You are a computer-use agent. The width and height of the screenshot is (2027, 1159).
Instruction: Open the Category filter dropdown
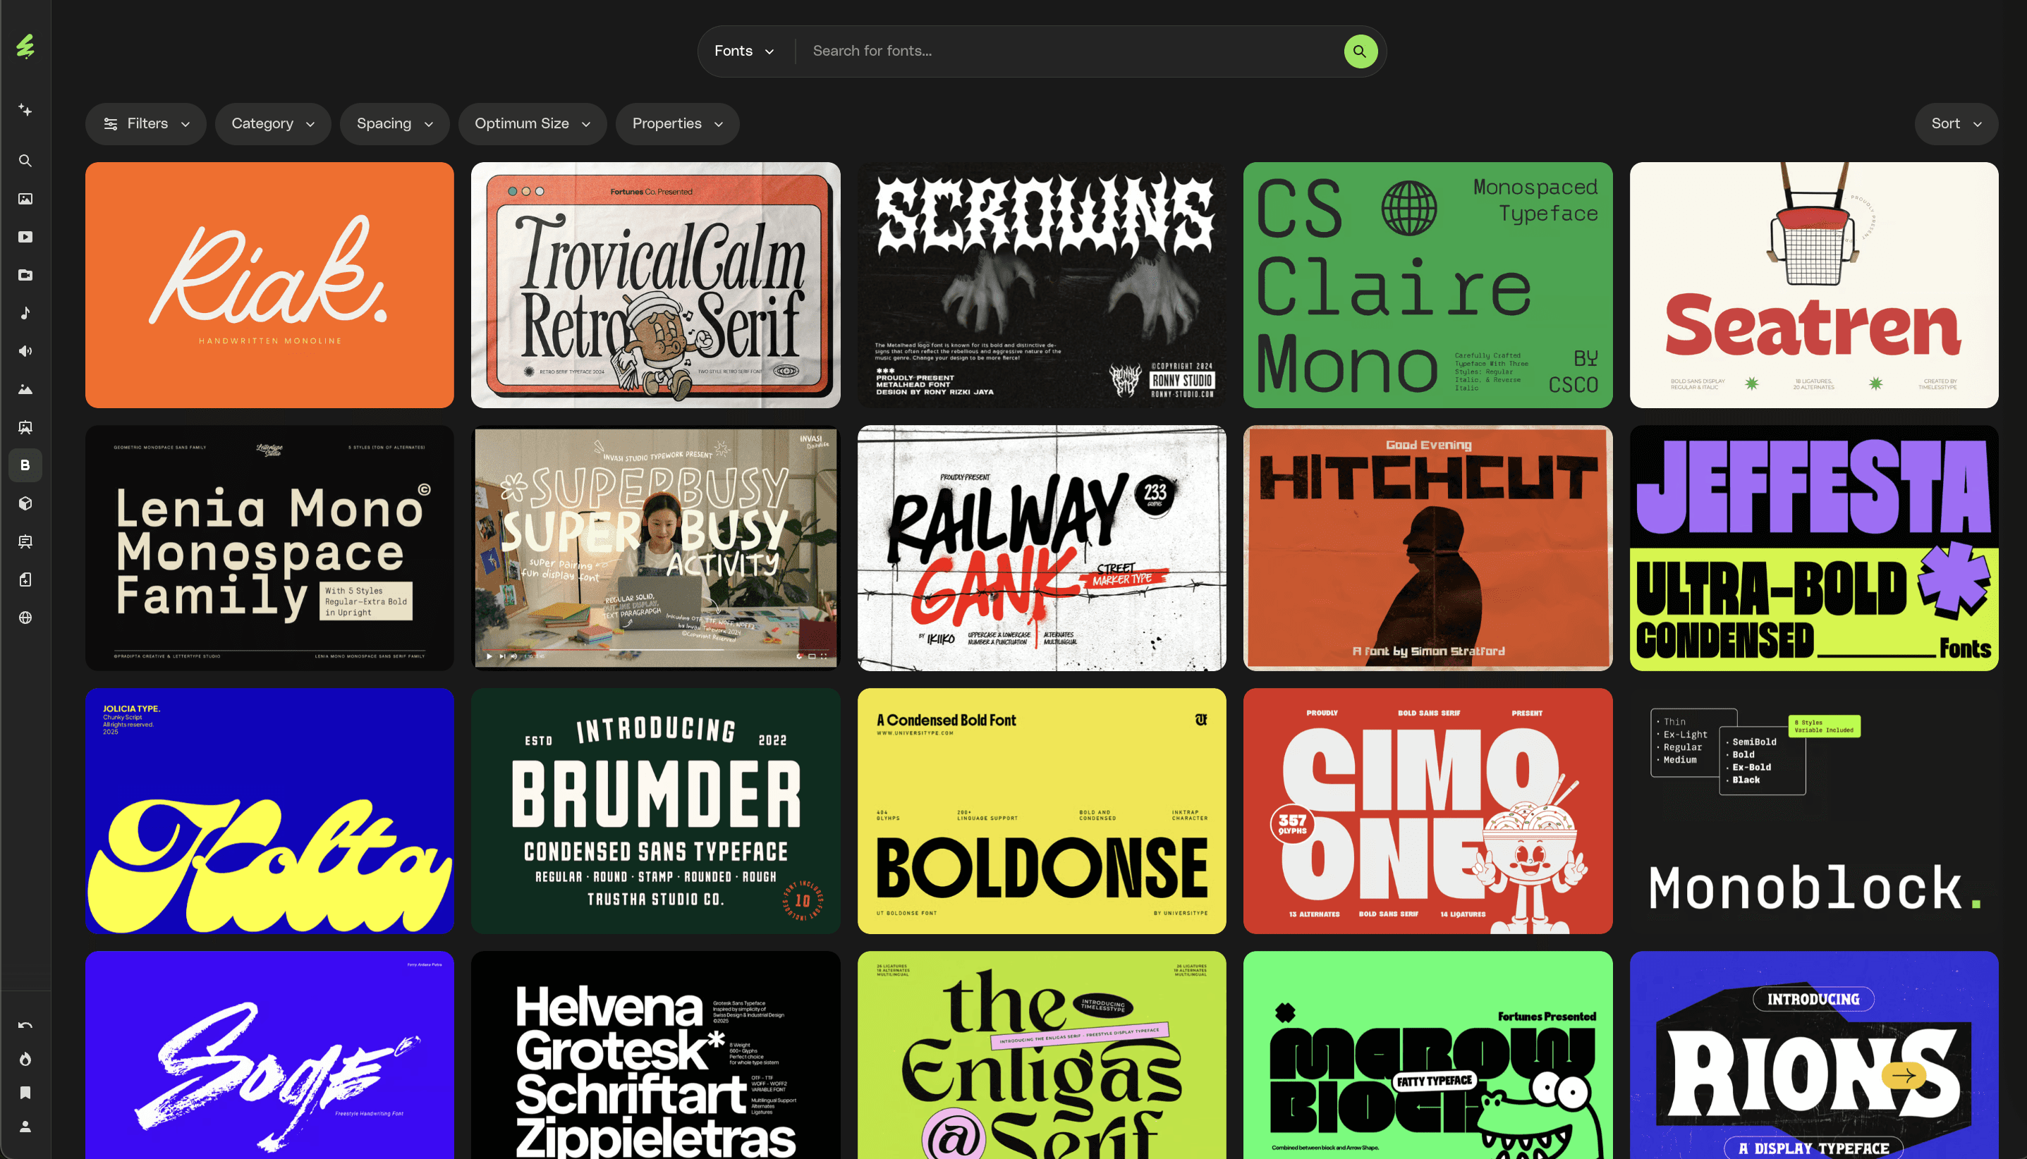272,123
